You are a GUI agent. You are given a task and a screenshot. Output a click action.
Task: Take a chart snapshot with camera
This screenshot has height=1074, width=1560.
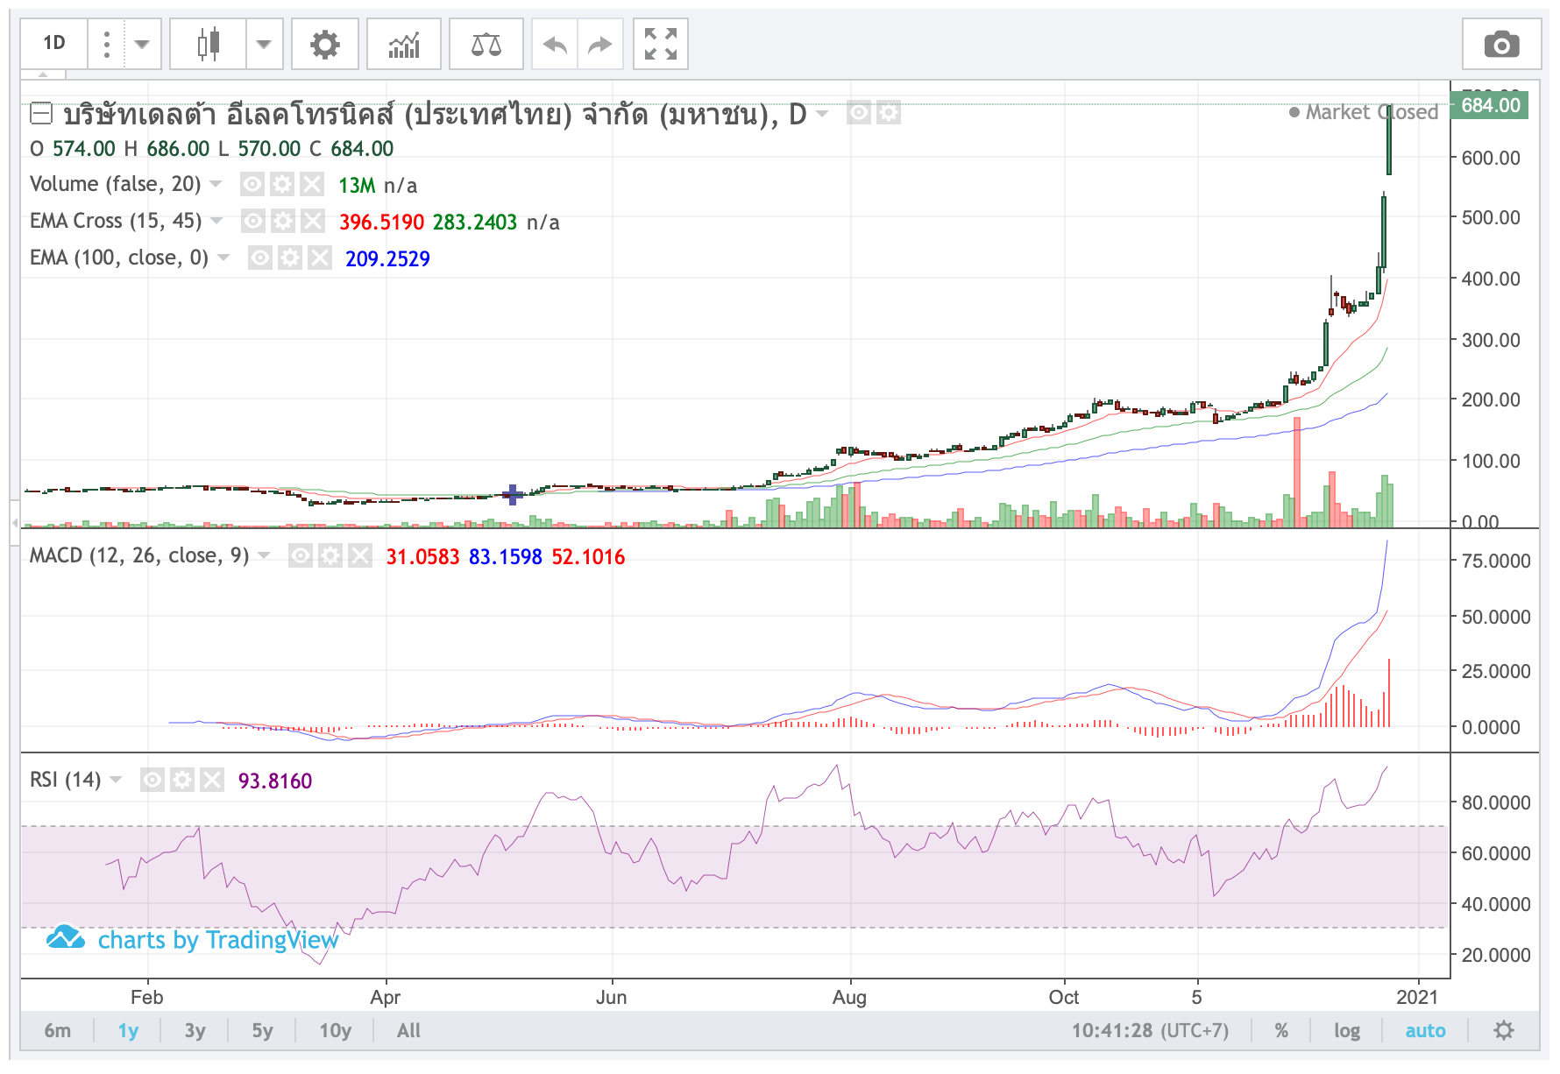click(x=1500, y=44)
